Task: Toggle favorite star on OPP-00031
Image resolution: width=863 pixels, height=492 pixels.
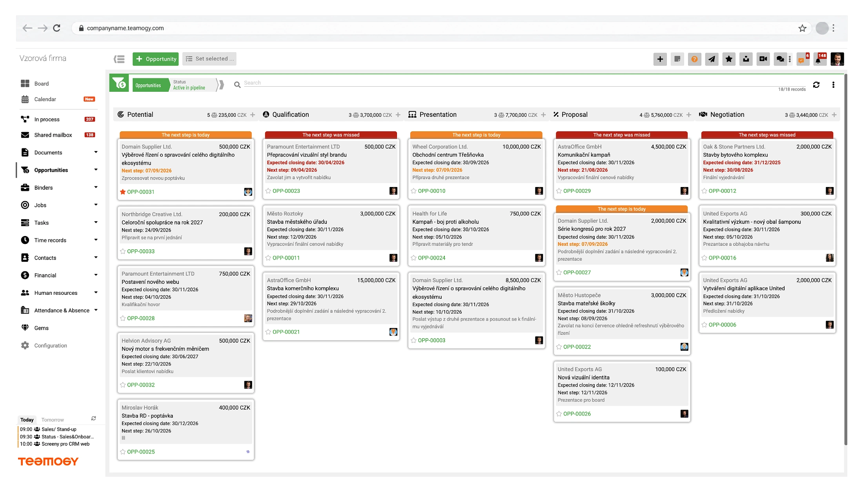Action: 123,192
